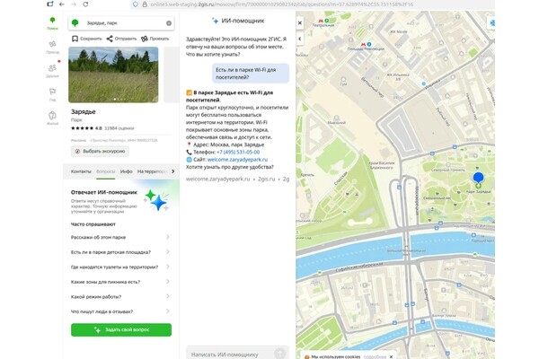539x359 pixels.
Task: Share the place via Отправить
Action: click(x=121, y=39)
